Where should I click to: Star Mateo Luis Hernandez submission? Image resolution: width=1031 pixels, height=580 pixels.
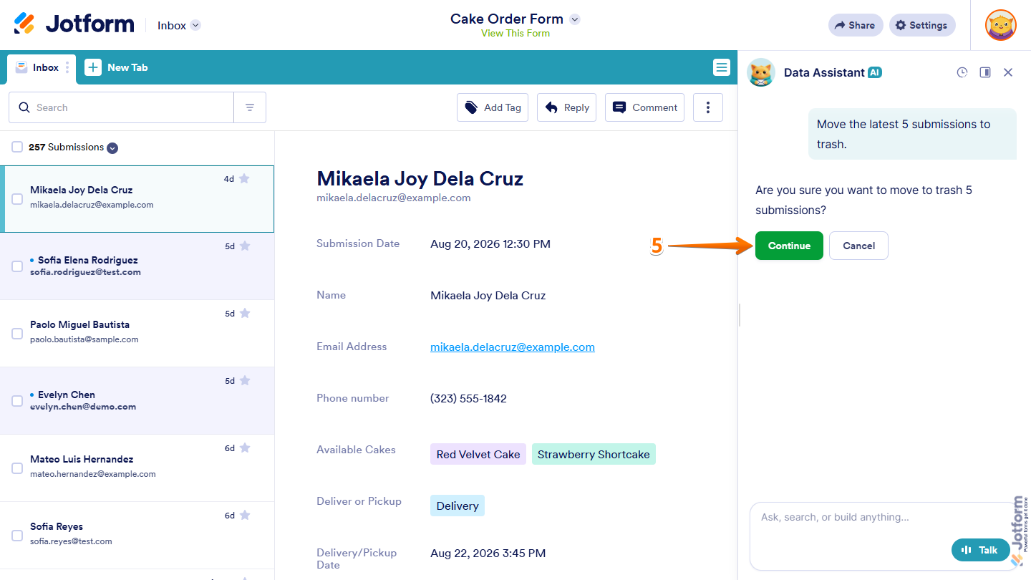245,448
